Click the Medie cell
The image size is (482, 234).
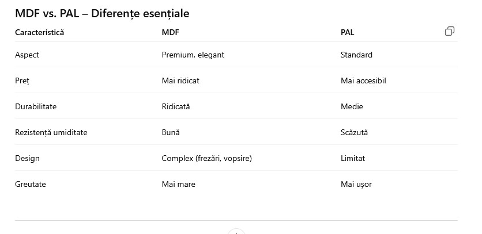(352, 107)
